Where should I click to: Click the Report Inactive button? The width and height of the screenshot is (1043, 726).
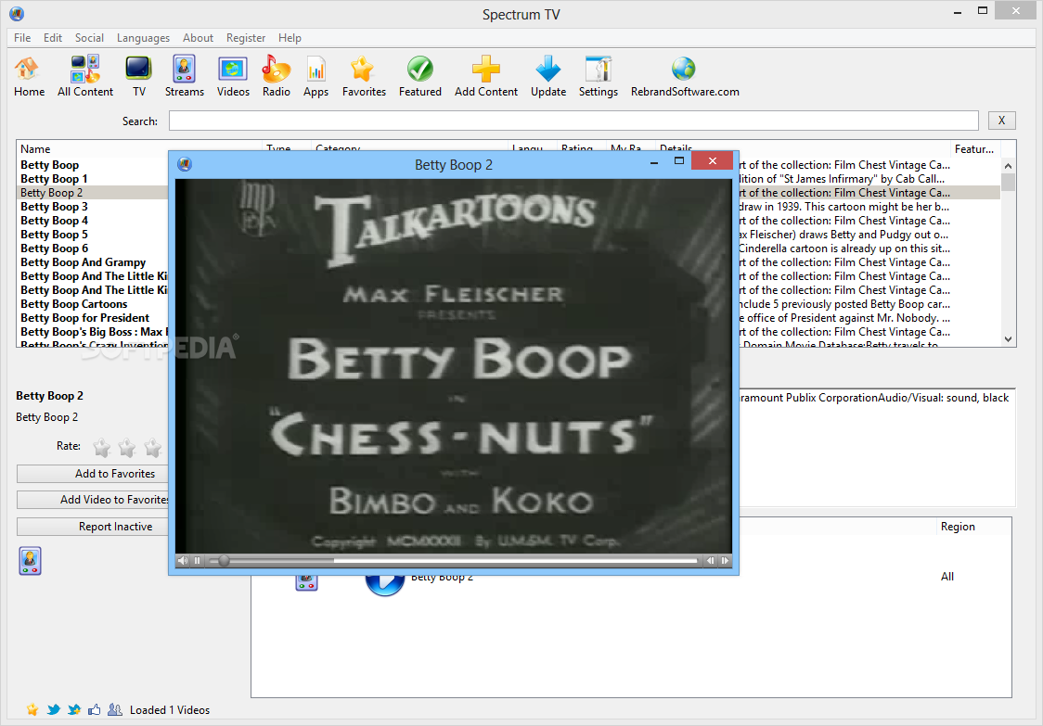pyautogui.click(x=93, y=526)
